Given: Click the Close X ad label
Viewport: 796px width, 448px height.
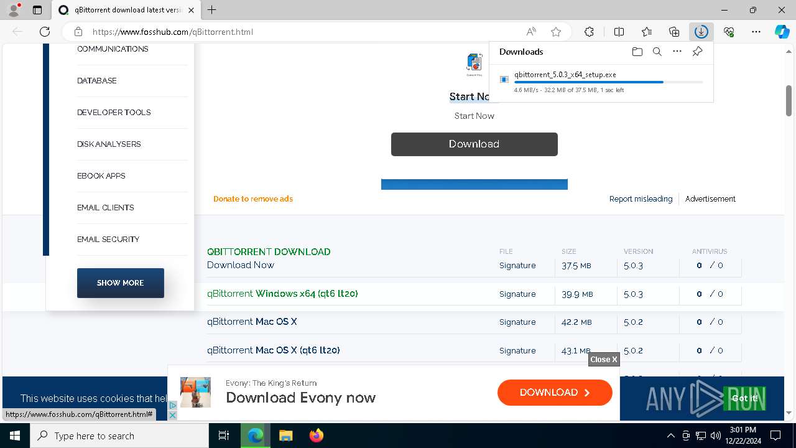Looking at the screenshot, I should tap(604, 359).
